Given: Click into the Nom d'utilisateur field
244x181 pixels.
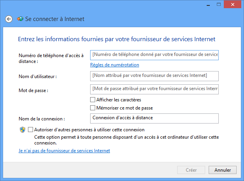Looking at the screenshot, I should pyautogui.click(x=154, y=76).
